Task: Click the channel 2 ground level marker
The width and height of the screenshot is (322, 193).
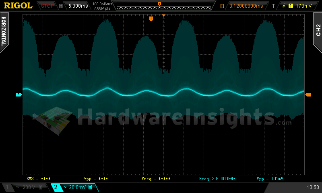Action: point(19,95)
